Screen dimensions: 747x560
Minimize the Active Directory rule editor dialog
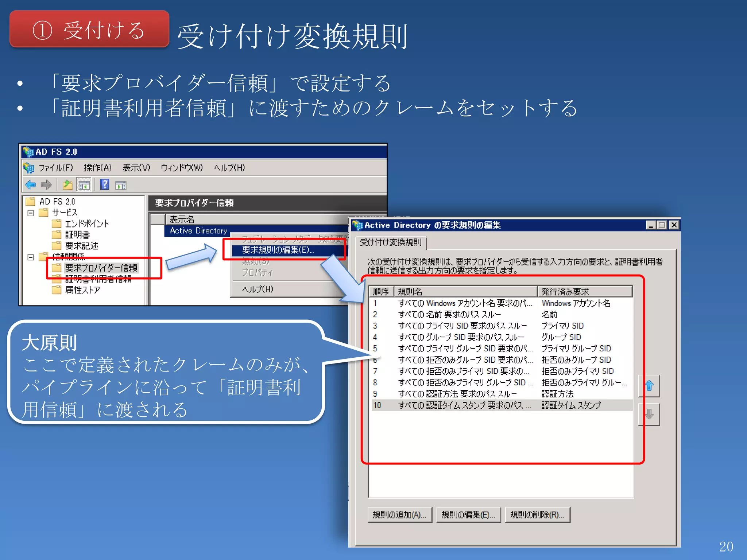coord(651,225)
